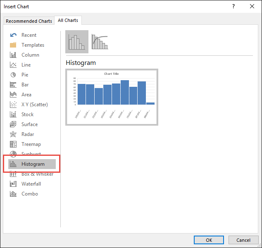Confirm the chart with OK
262x248 pixels.
tap(209, 240)
